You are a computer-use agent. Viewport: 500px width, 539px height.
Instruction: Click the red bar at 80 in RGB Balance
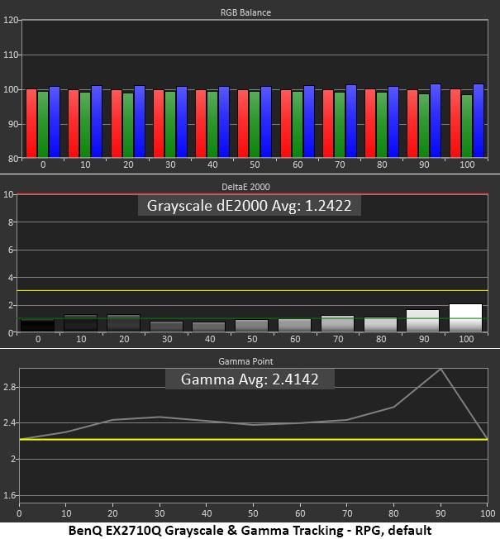(x=370, y=123)
